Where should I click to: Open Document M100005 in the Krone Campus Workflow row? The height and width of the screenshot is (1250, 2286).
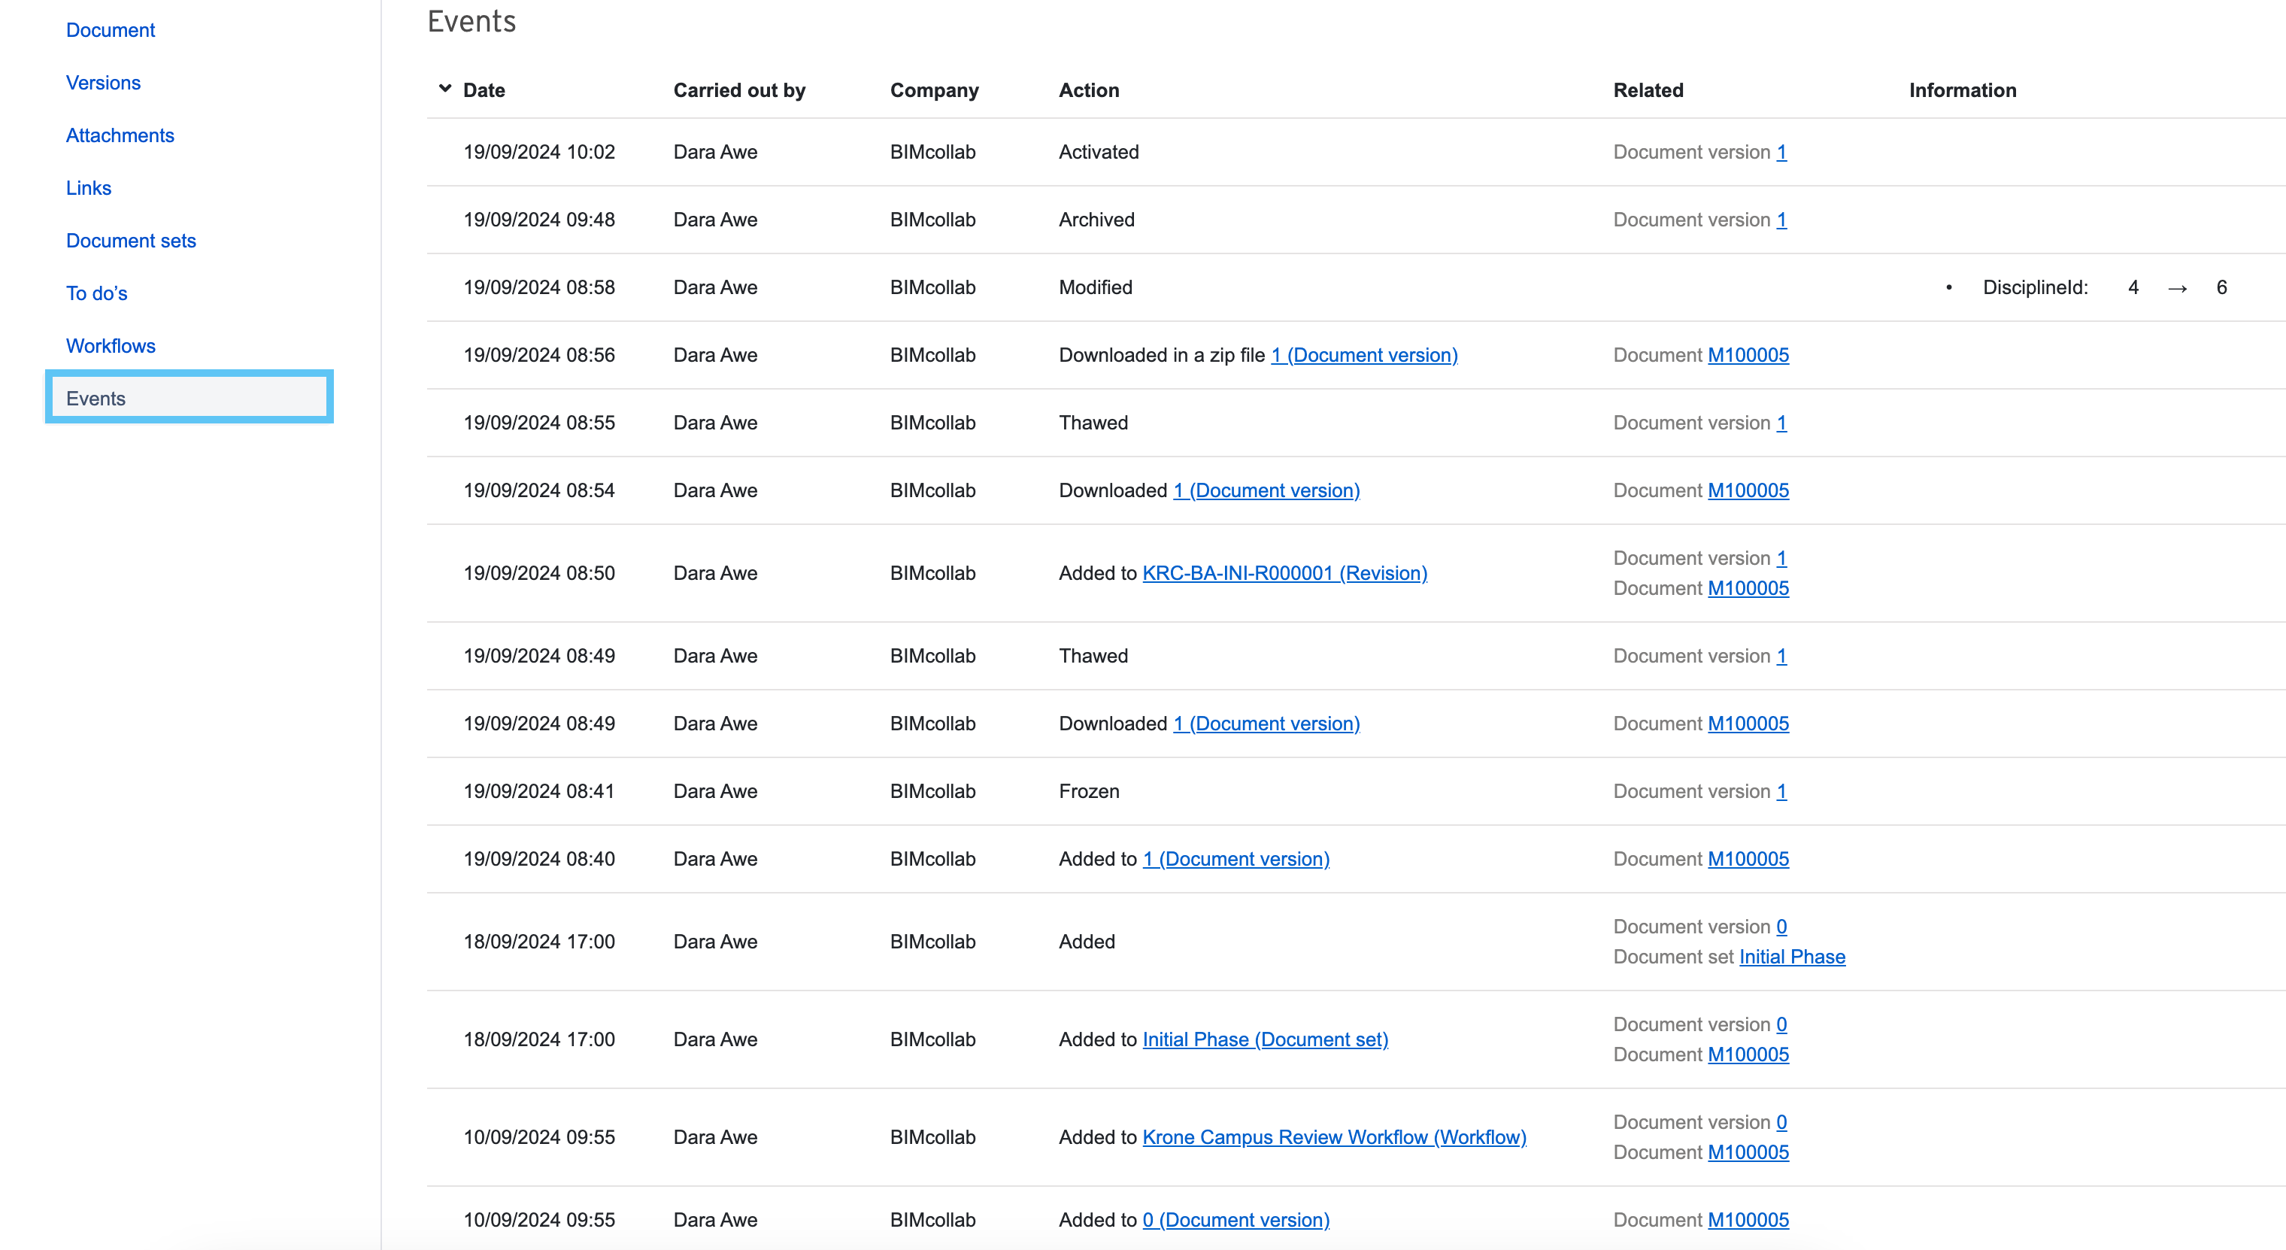1748,1151
